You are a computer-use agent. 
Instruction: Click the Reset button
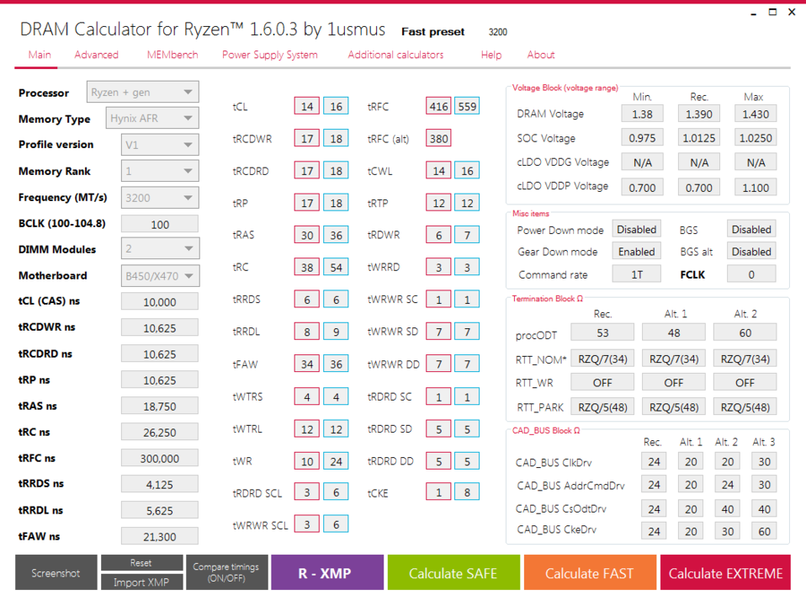[141, 563]
